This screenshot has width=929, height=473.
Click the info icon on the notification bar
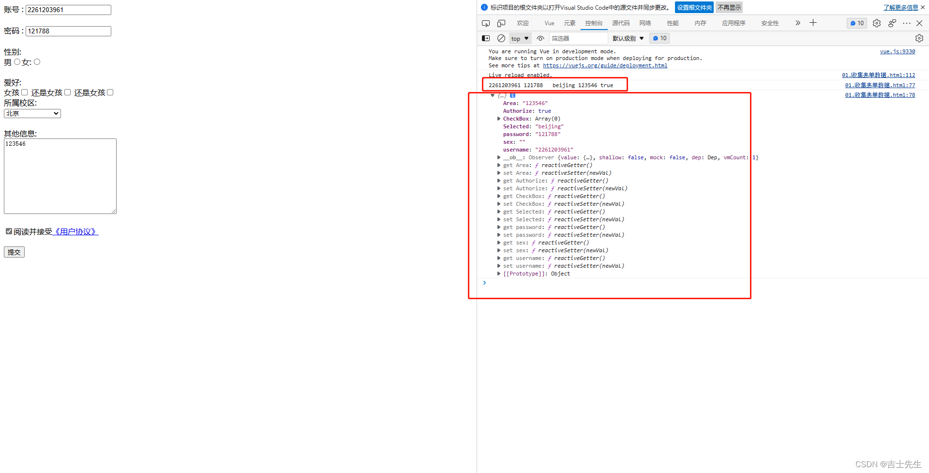click(x=484, y=7)
